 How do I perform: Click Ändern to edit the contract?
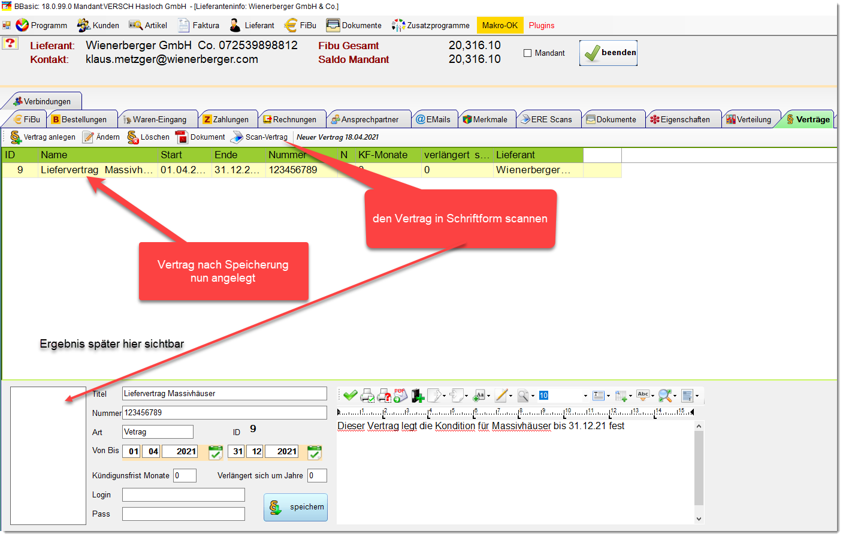click(x=101, y=137)
